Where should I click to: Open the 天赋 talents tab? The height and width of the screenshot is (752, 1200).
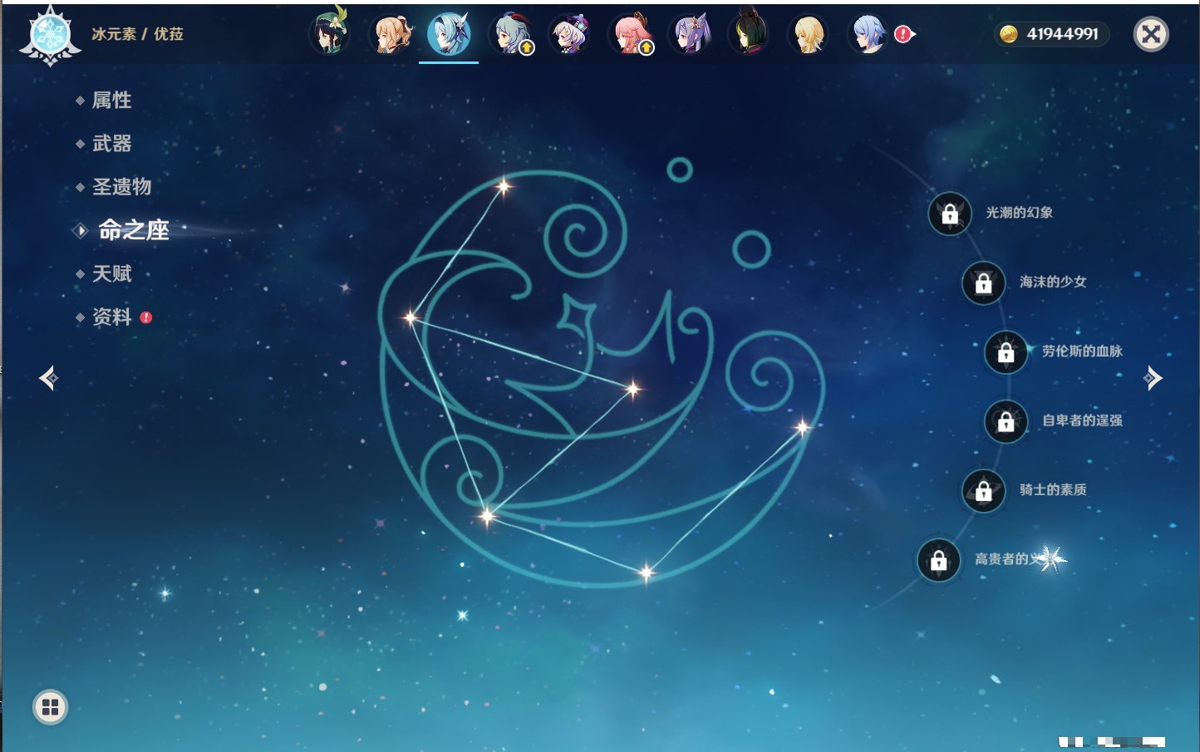pyautogui.click(x=111, y=273)
